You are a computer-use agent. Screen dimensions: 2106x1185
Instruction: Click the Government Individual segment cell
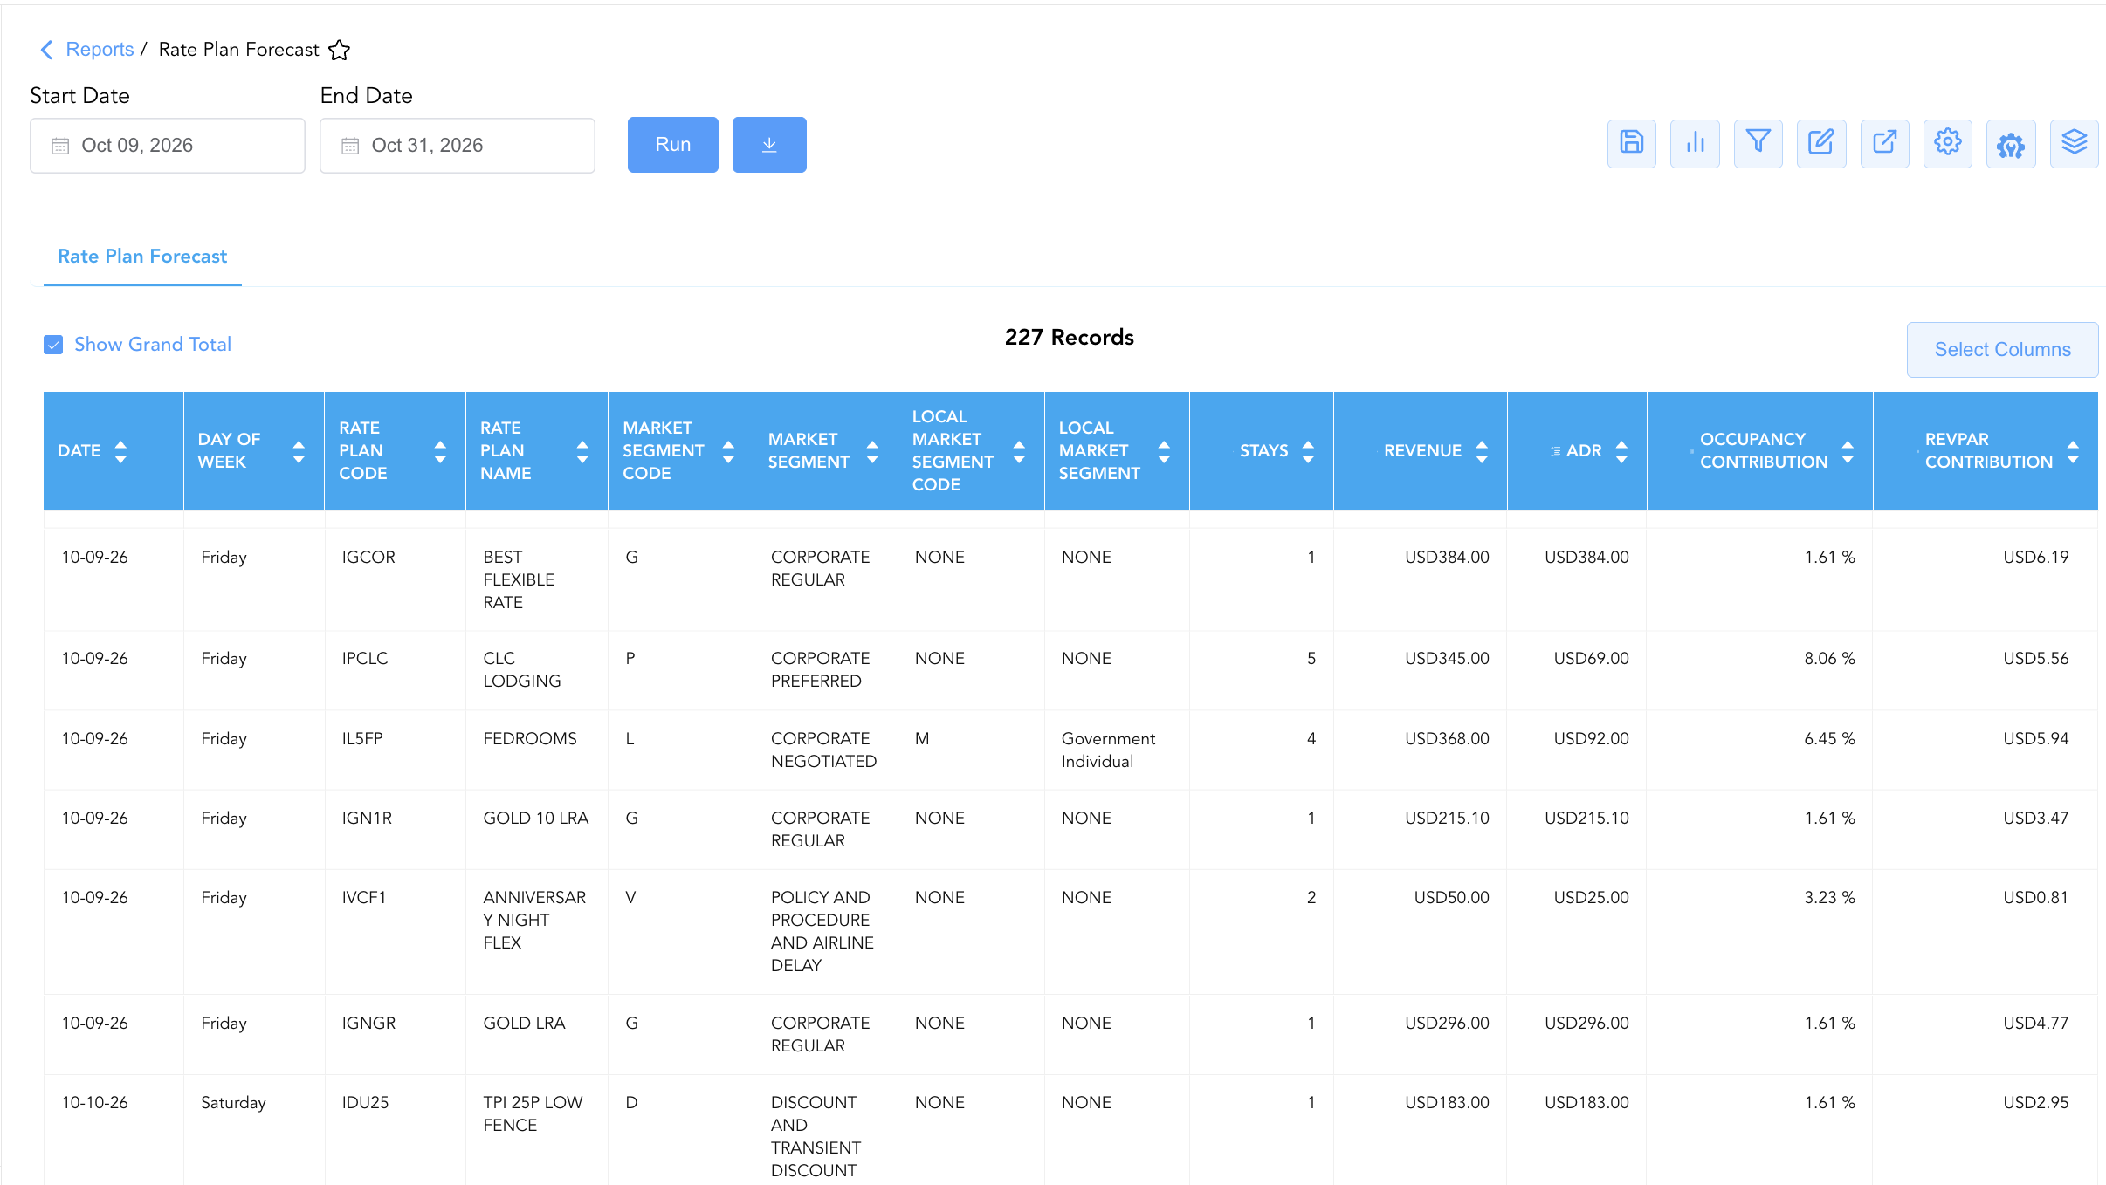coord(1108,750)
